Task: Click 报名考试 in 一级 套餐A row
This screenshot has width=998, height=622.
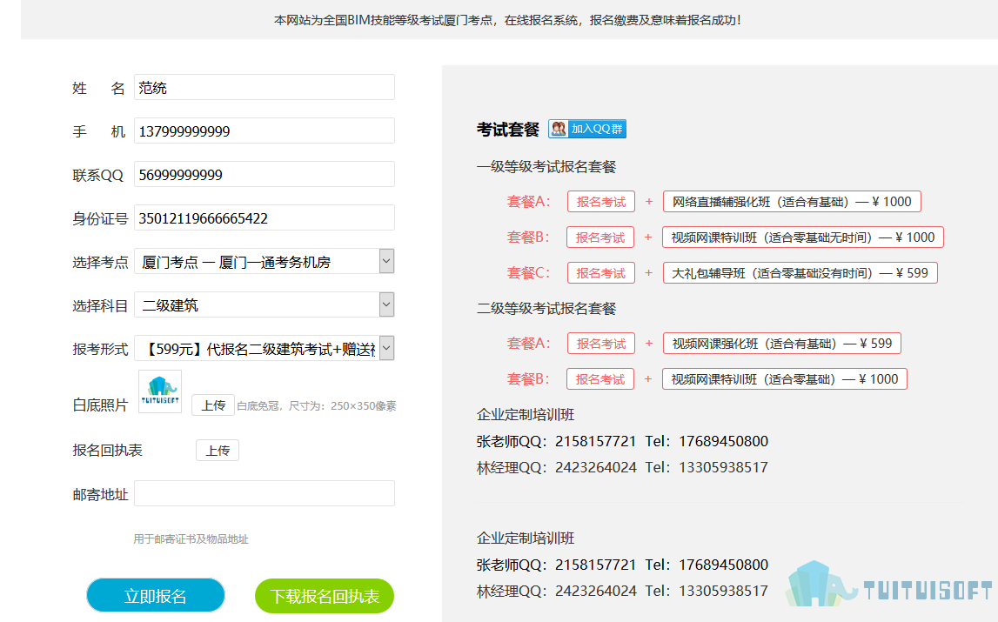Action: (601, 202)
